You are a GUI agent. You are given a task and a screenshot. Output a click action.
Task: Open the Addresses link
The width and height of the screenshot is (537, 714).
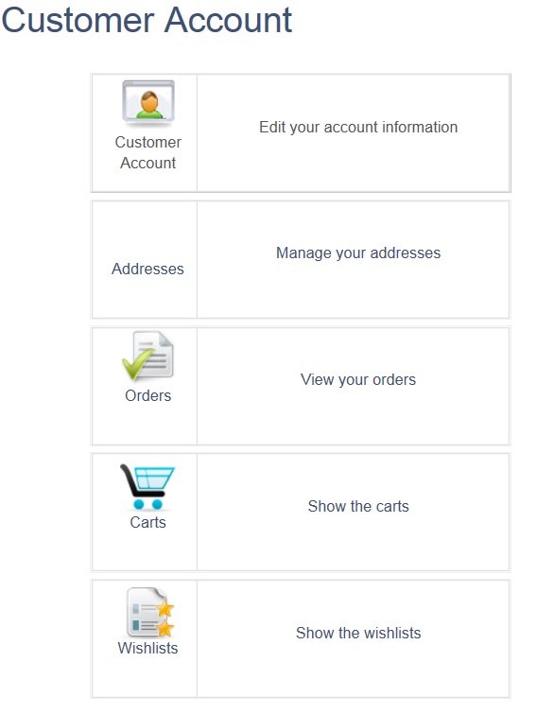(147, 269)
